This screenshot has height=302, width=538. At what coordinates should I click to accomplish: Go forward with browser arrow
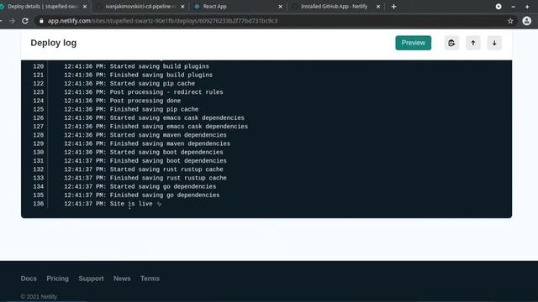[x=12, y=21]
